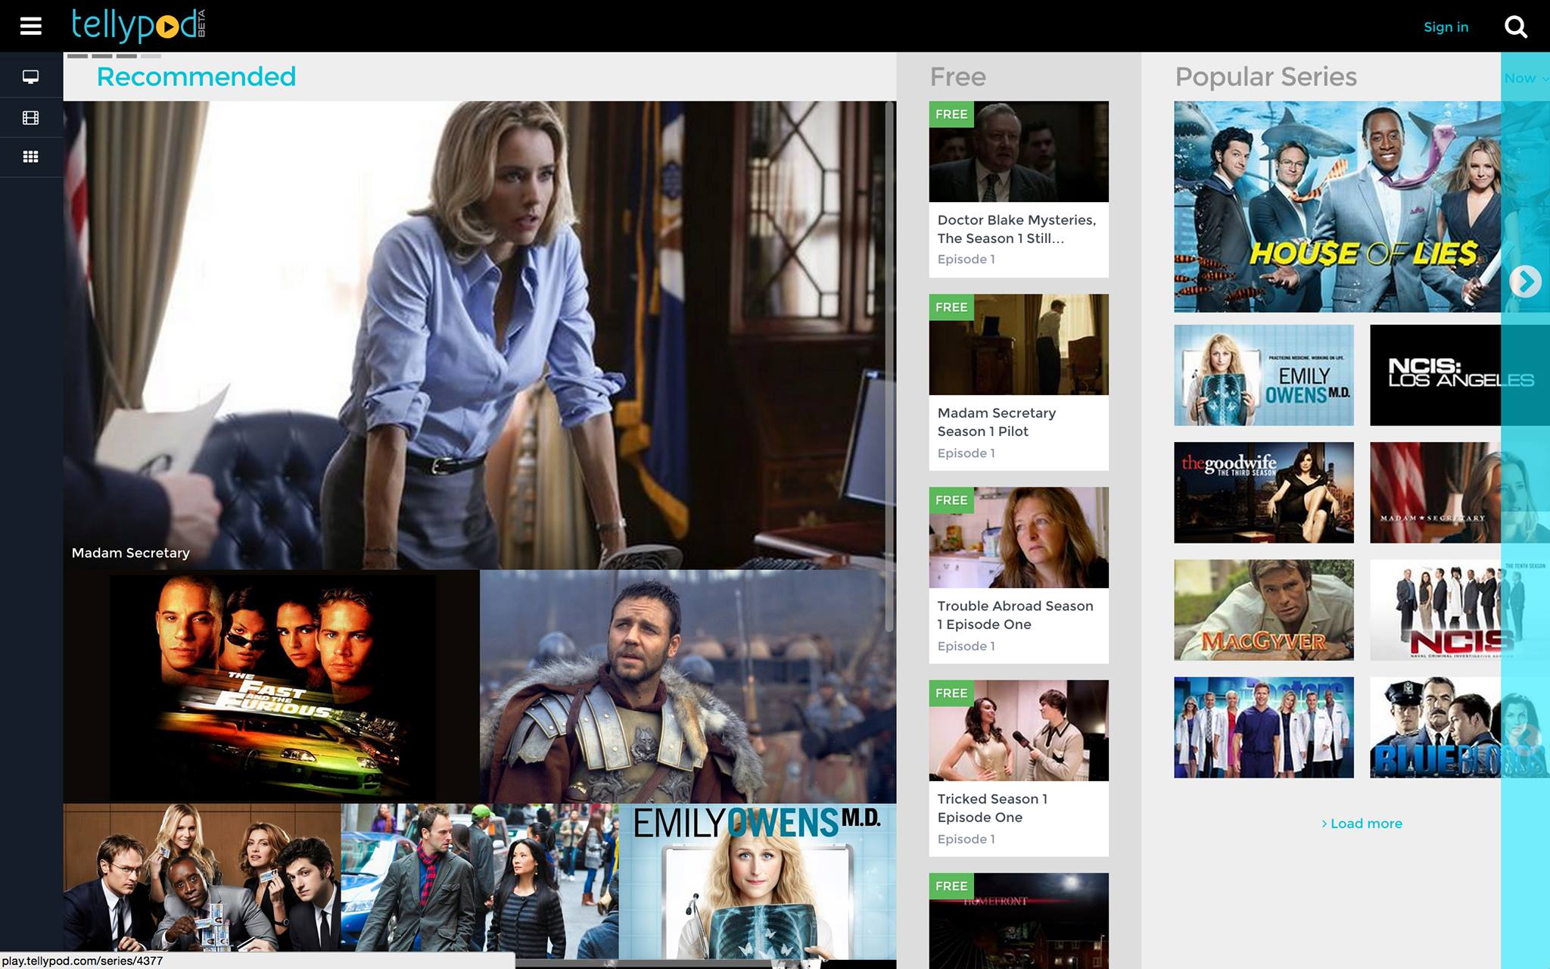Click the Madam Secretary caption on featured image

(x=131, y=553)
